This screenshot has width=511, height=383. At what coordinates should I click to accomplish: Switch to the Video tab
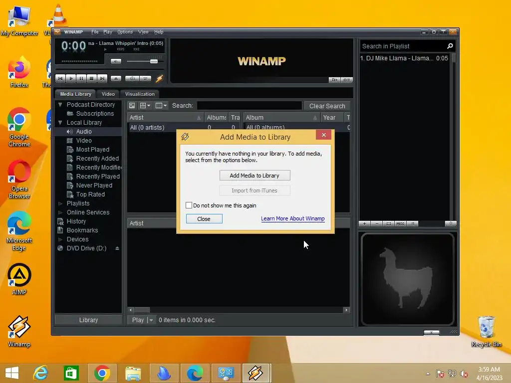click(x=108, y=94)
